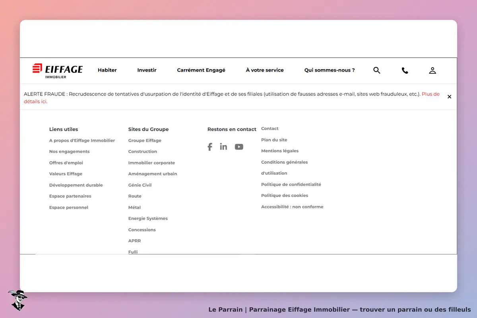Visit the APRR link

coord(134,240)
